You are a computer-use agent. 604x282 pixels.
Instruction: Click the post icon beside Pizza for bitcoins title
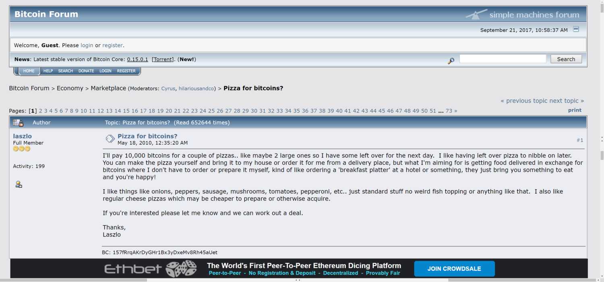(x=110, y=139)
